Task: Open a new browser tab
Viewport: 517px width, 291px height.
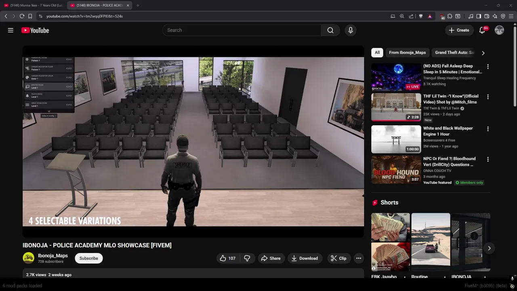Action: click(x=138, y=5)
